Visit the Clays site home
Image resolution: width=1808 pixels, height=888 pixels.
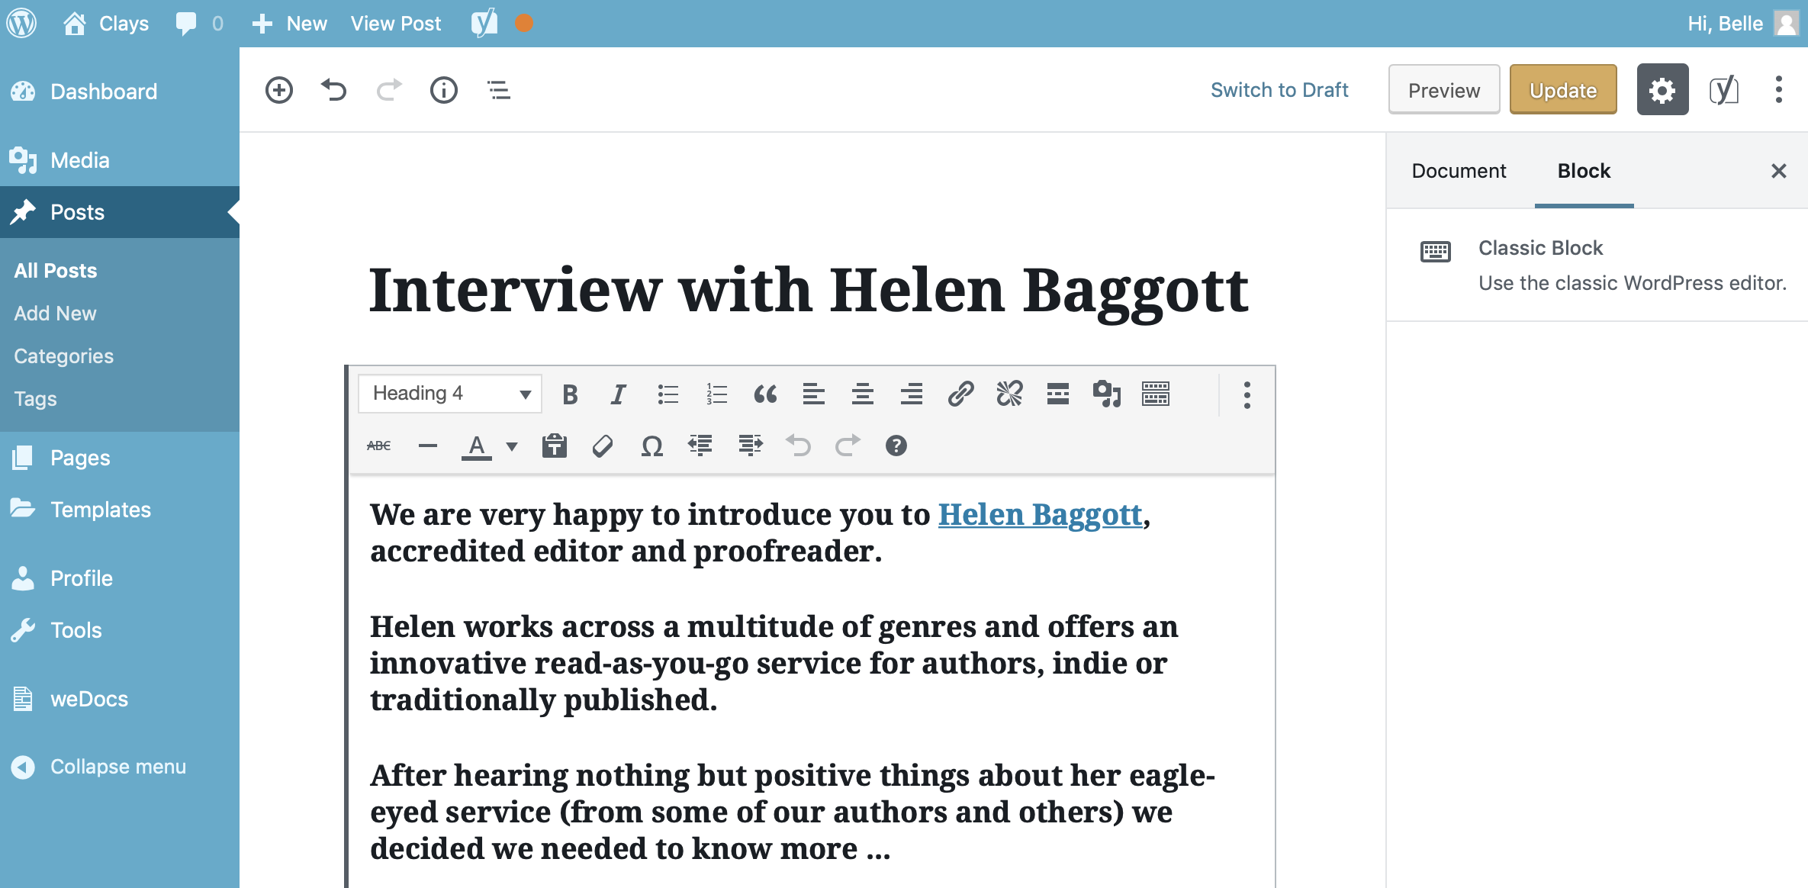click(106, 24)
